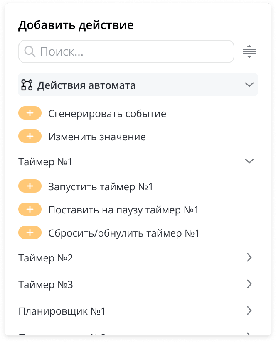
Task: Add Сбросить/обнулить таймер №1 with plus button
Action: [30, 232]
